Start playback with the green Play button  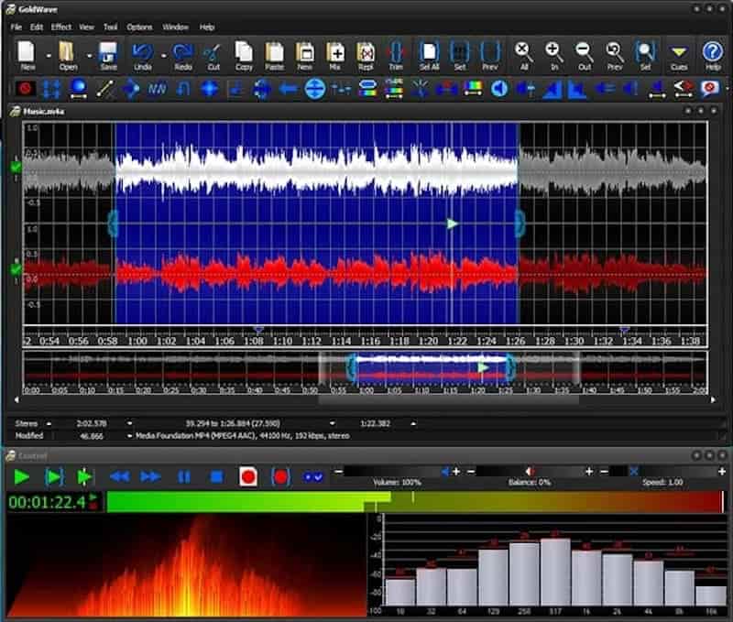pyautogui.click(x=21, y=477)
